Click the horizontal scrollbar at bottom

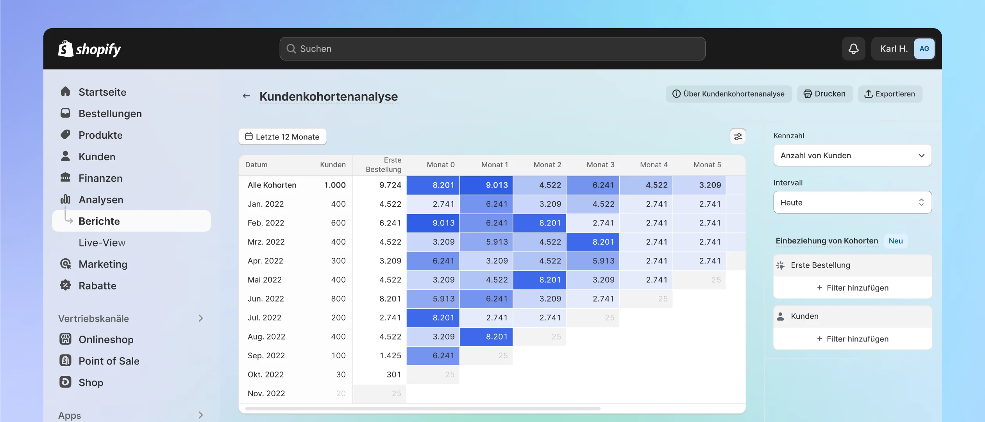421,408
